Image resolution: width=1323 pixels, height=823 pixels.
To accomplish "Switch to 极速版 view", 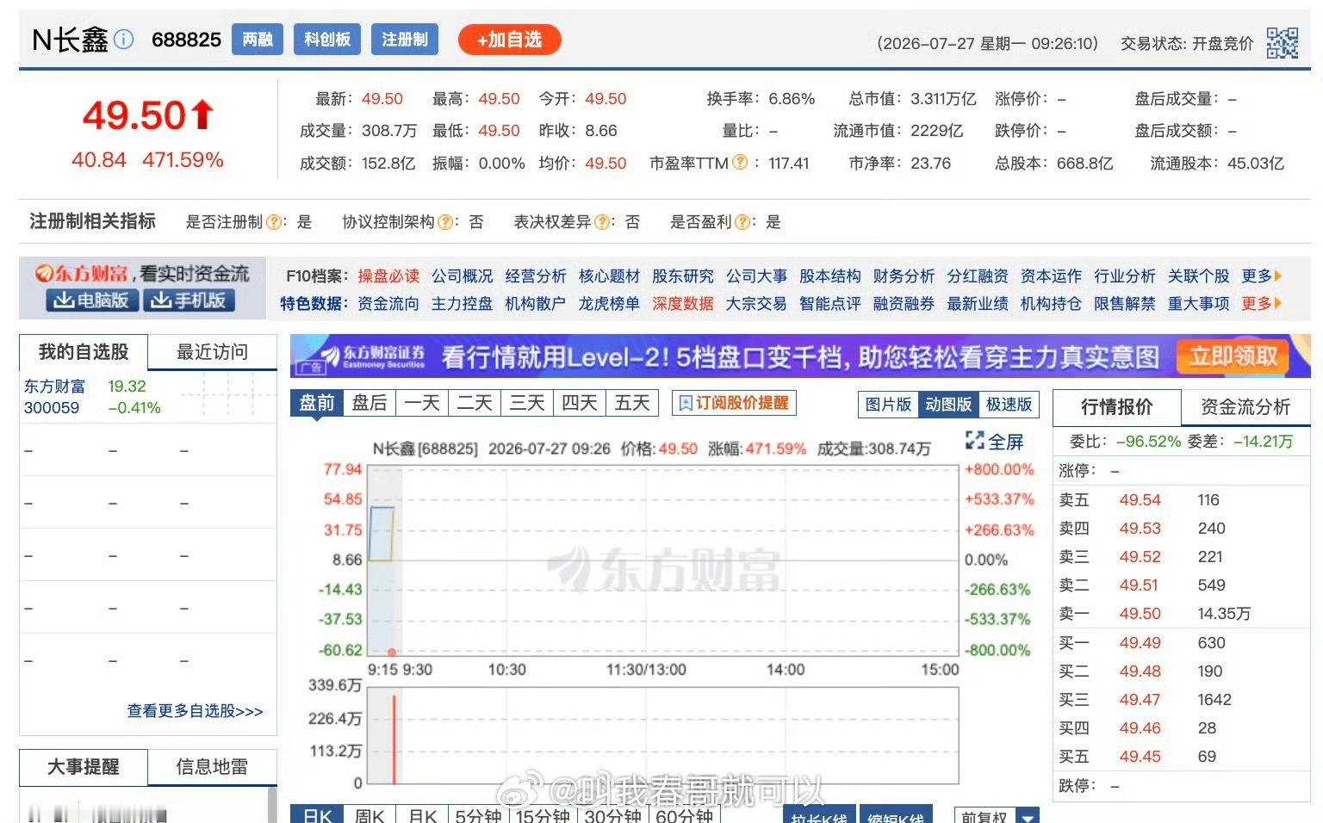I will pyautogui.click(x=1009, y=405).
